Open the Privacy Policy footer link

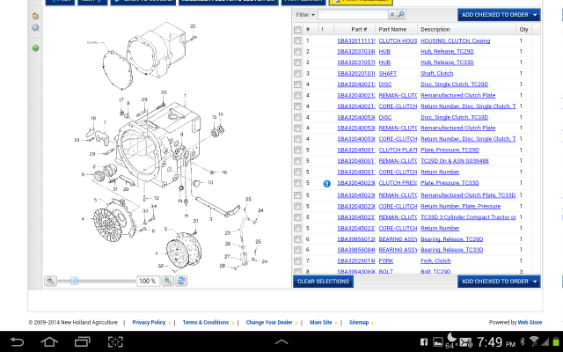149,323
